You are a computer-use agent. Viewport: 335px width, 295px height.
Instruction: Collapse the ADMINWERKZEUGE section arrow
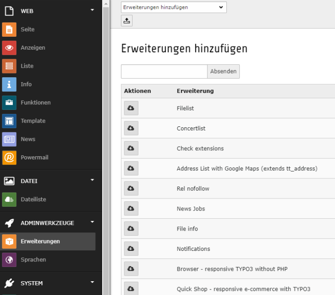coord(92,222)
